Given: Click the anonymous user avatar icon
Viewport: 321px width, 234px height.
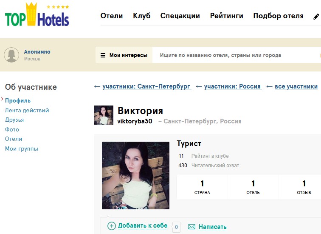Looking at the screenshot, I should (x=11, y=55).
